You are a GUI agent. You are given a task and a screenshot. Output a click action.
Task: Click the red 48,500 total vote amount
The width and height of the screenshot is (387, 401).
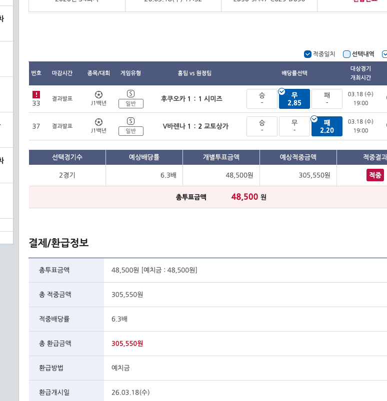(244, 197)
